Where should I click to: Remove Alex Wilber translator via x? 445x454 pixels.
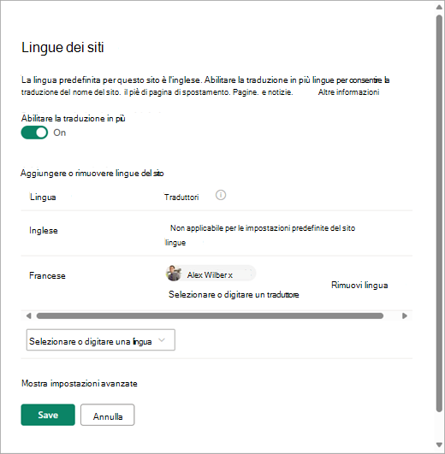tap(230, 275)
